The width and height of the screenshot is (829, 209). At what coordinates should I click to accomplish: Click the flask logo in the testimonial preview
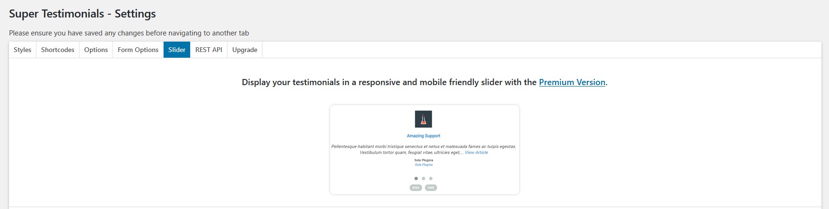click(x=423, y=119)
